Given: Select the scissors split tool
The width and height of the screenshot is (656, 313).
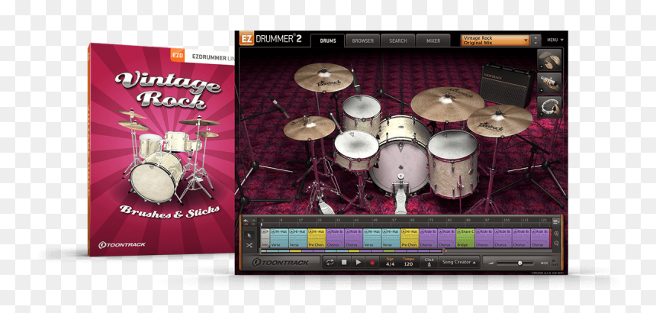Looking at the screenshot, I should [249, 245].
